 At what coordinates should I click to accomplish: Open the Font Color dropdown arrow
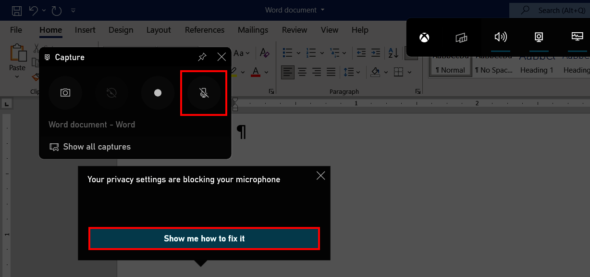(266, 72)
